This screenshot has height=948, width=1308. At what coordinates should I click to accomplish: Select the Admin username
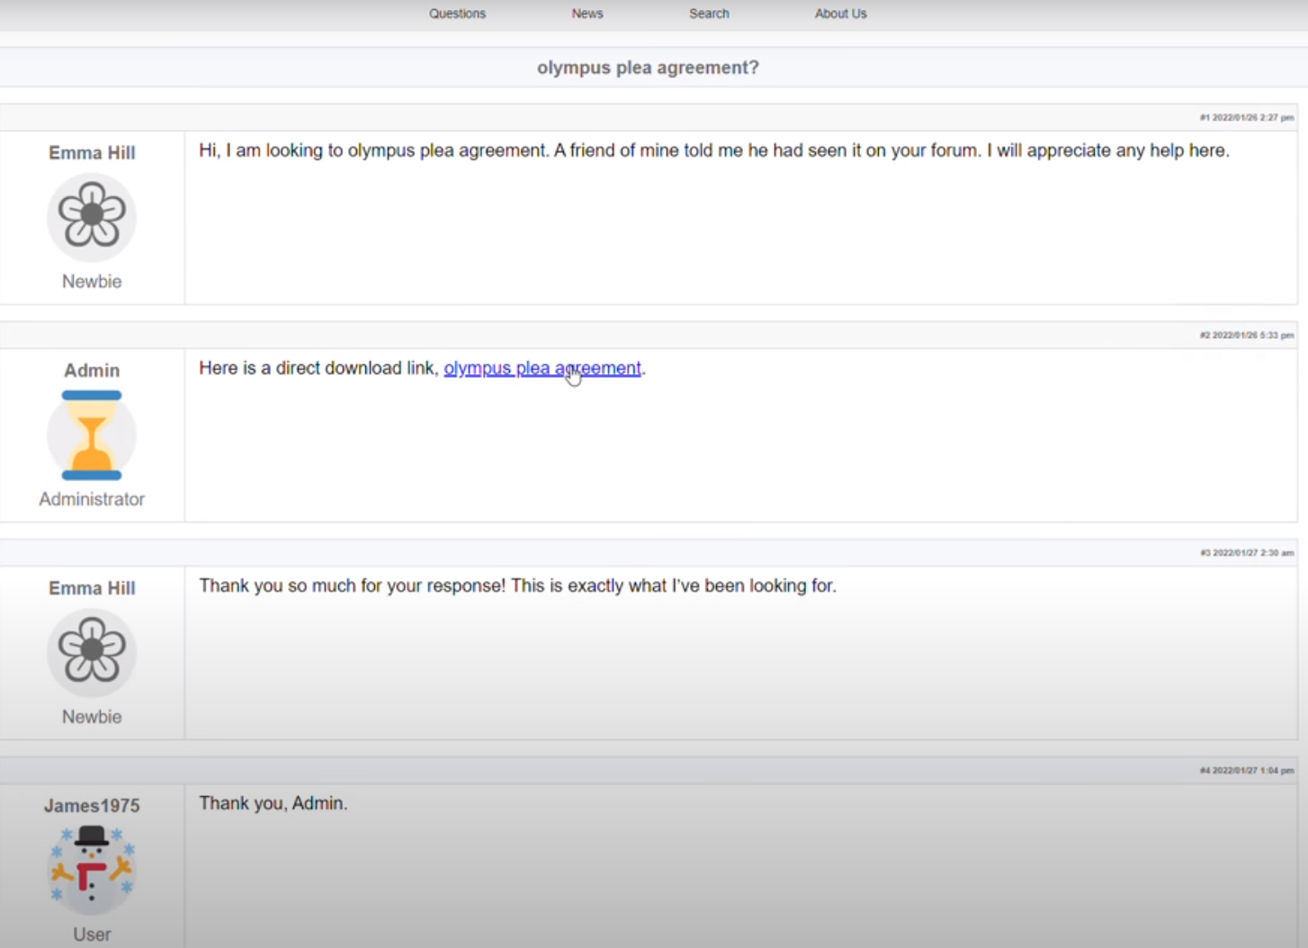click(92, 371)
